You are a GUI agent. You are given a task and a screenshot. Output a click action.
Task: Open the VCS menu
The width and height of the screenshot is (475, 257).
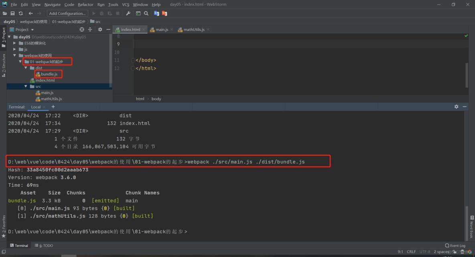[126, 4]
